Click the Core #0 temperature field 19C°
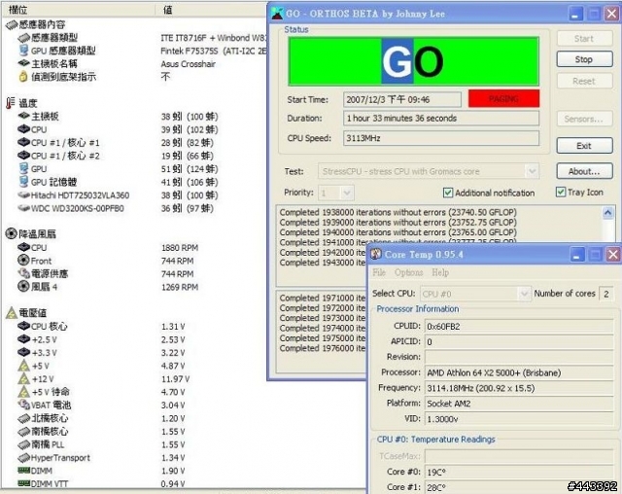622x494 pixels. point(519,473)
